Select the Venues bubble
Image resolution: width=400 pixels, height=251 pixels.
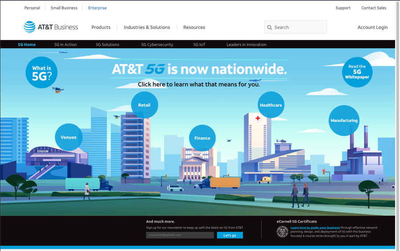click(x=69, y=137)
